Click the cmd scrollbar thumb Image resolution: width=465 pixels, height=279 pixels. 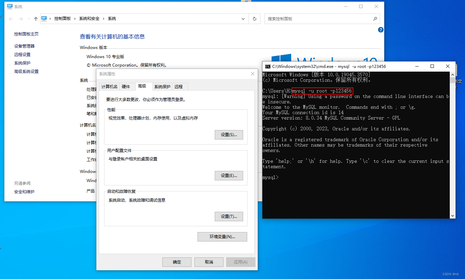tap(452, 80)
